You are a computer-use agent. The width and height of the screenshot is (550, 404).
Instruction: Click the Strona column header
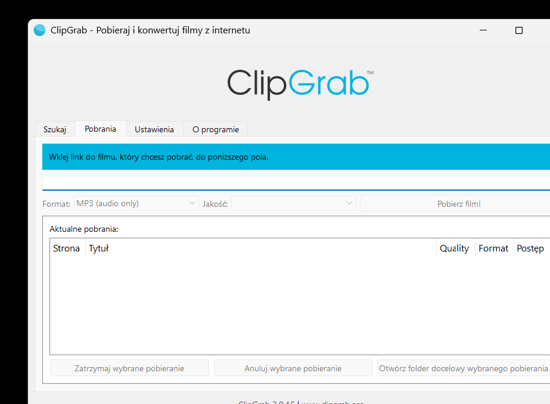[x=67, y=248]
